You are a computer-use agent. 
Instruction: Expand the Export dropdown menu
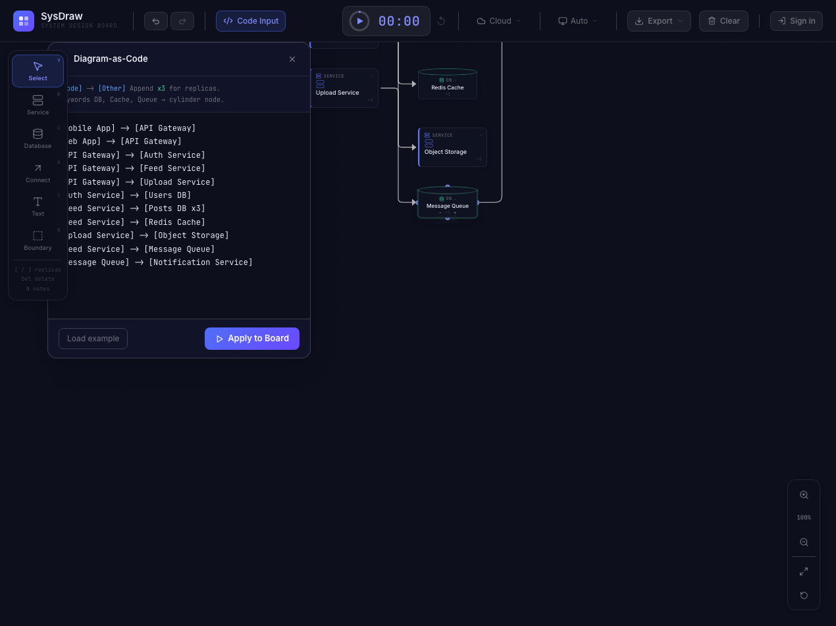coord(659,21)
